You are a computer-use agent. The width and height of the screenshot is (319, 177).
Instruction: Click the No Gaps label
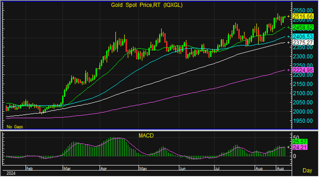pyautogui.click(x=15, y=127)
